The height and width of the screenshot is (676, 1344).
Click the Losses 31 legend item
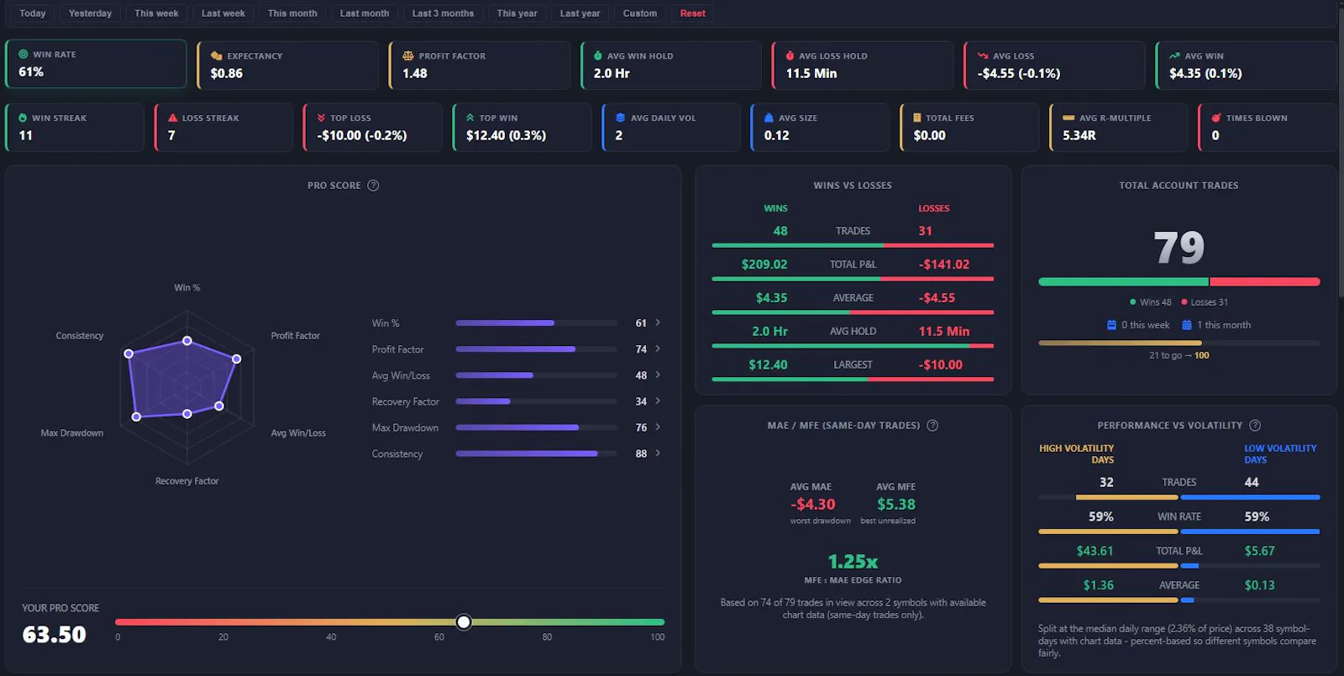pos(1205,302)
